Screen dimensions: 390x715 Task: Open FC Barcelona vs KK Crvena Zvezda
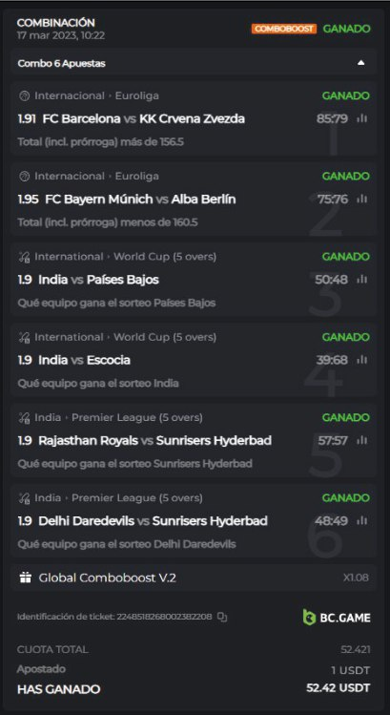click(x=144, y=119)
